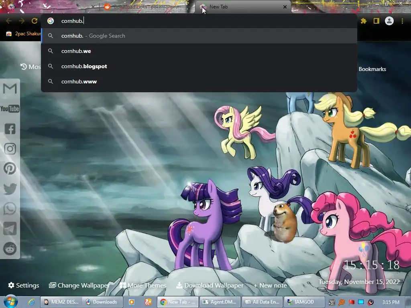Open the All Data En... taskbar window
This screenshot has height=308, width=411.
pyautogui.click(x=262, y=302)
